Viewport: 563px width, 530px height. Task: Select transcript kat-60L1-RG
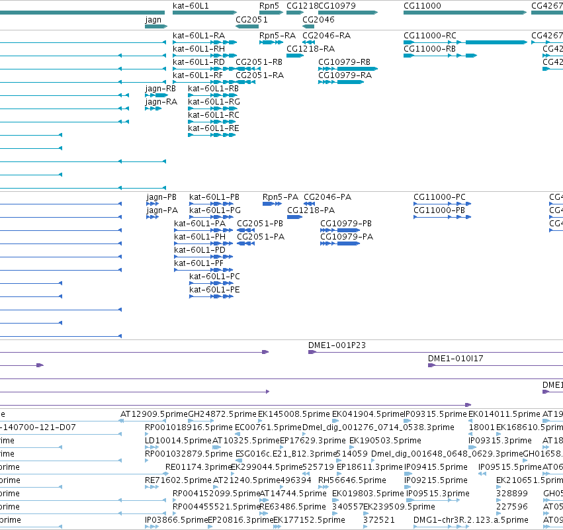[214, 102]
